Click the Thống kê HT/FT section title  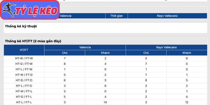(x=33, y=41)
